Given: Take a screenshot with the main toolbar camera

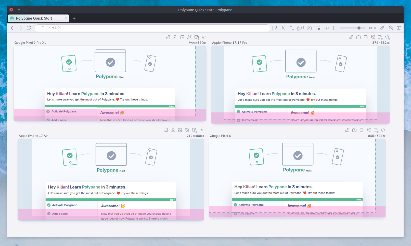Looking at the screenshot, I should [309, 28].
